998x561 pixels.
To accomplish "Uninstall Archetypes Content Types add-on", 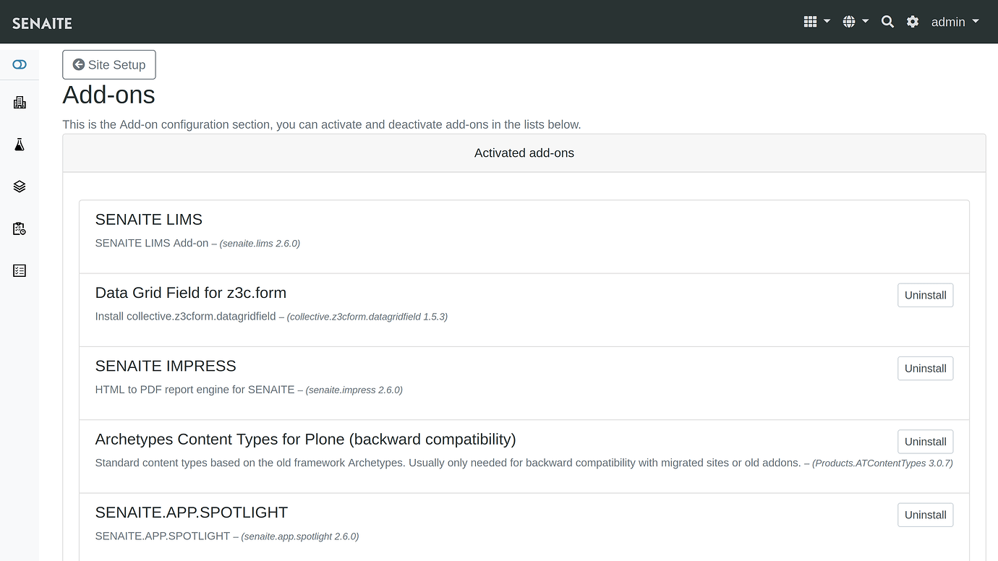I will coord(925,441).
